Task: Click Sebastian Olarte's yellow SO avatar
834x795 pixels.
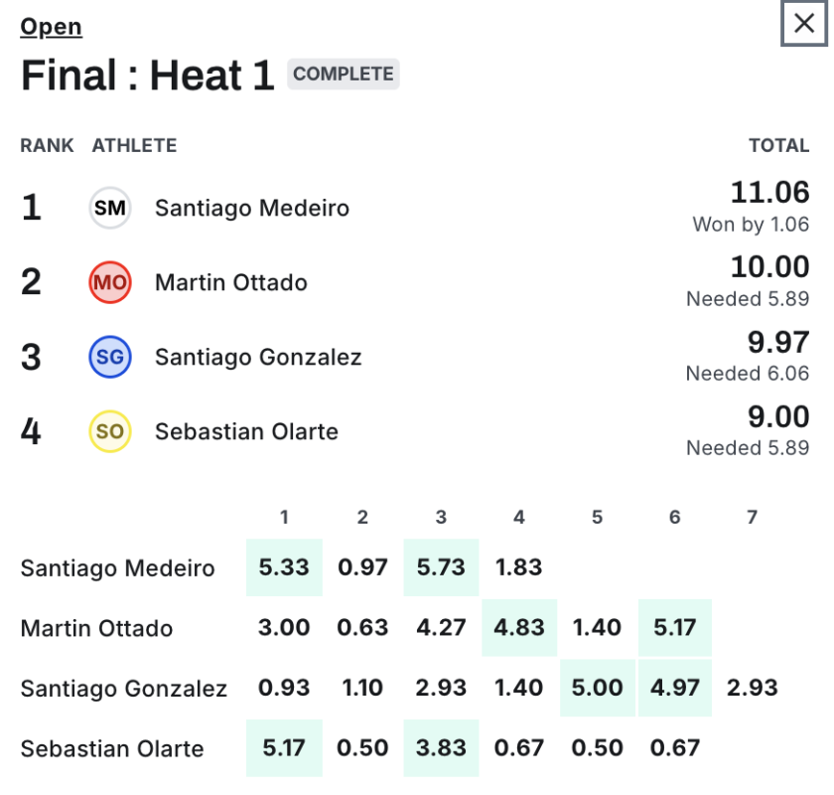Action: point(110,431)
